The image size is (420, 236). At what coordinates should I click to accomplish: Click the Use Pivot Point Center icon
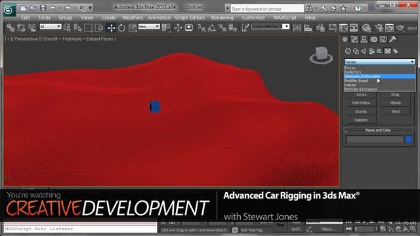(x=166, y=28)
